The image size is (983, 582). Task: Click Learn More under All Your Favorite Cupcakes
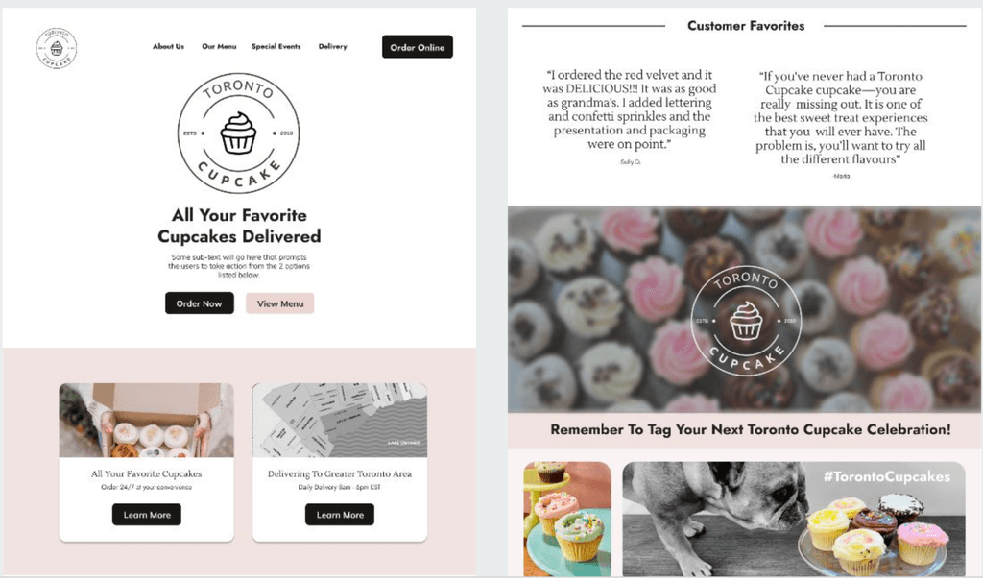(147, 515)
